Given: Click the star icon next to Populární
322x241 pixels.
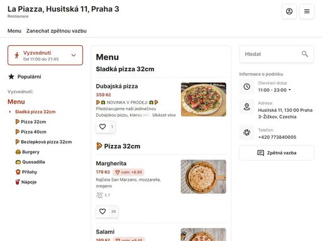Looking at the screenshot, I should click(x=11, y=77).
